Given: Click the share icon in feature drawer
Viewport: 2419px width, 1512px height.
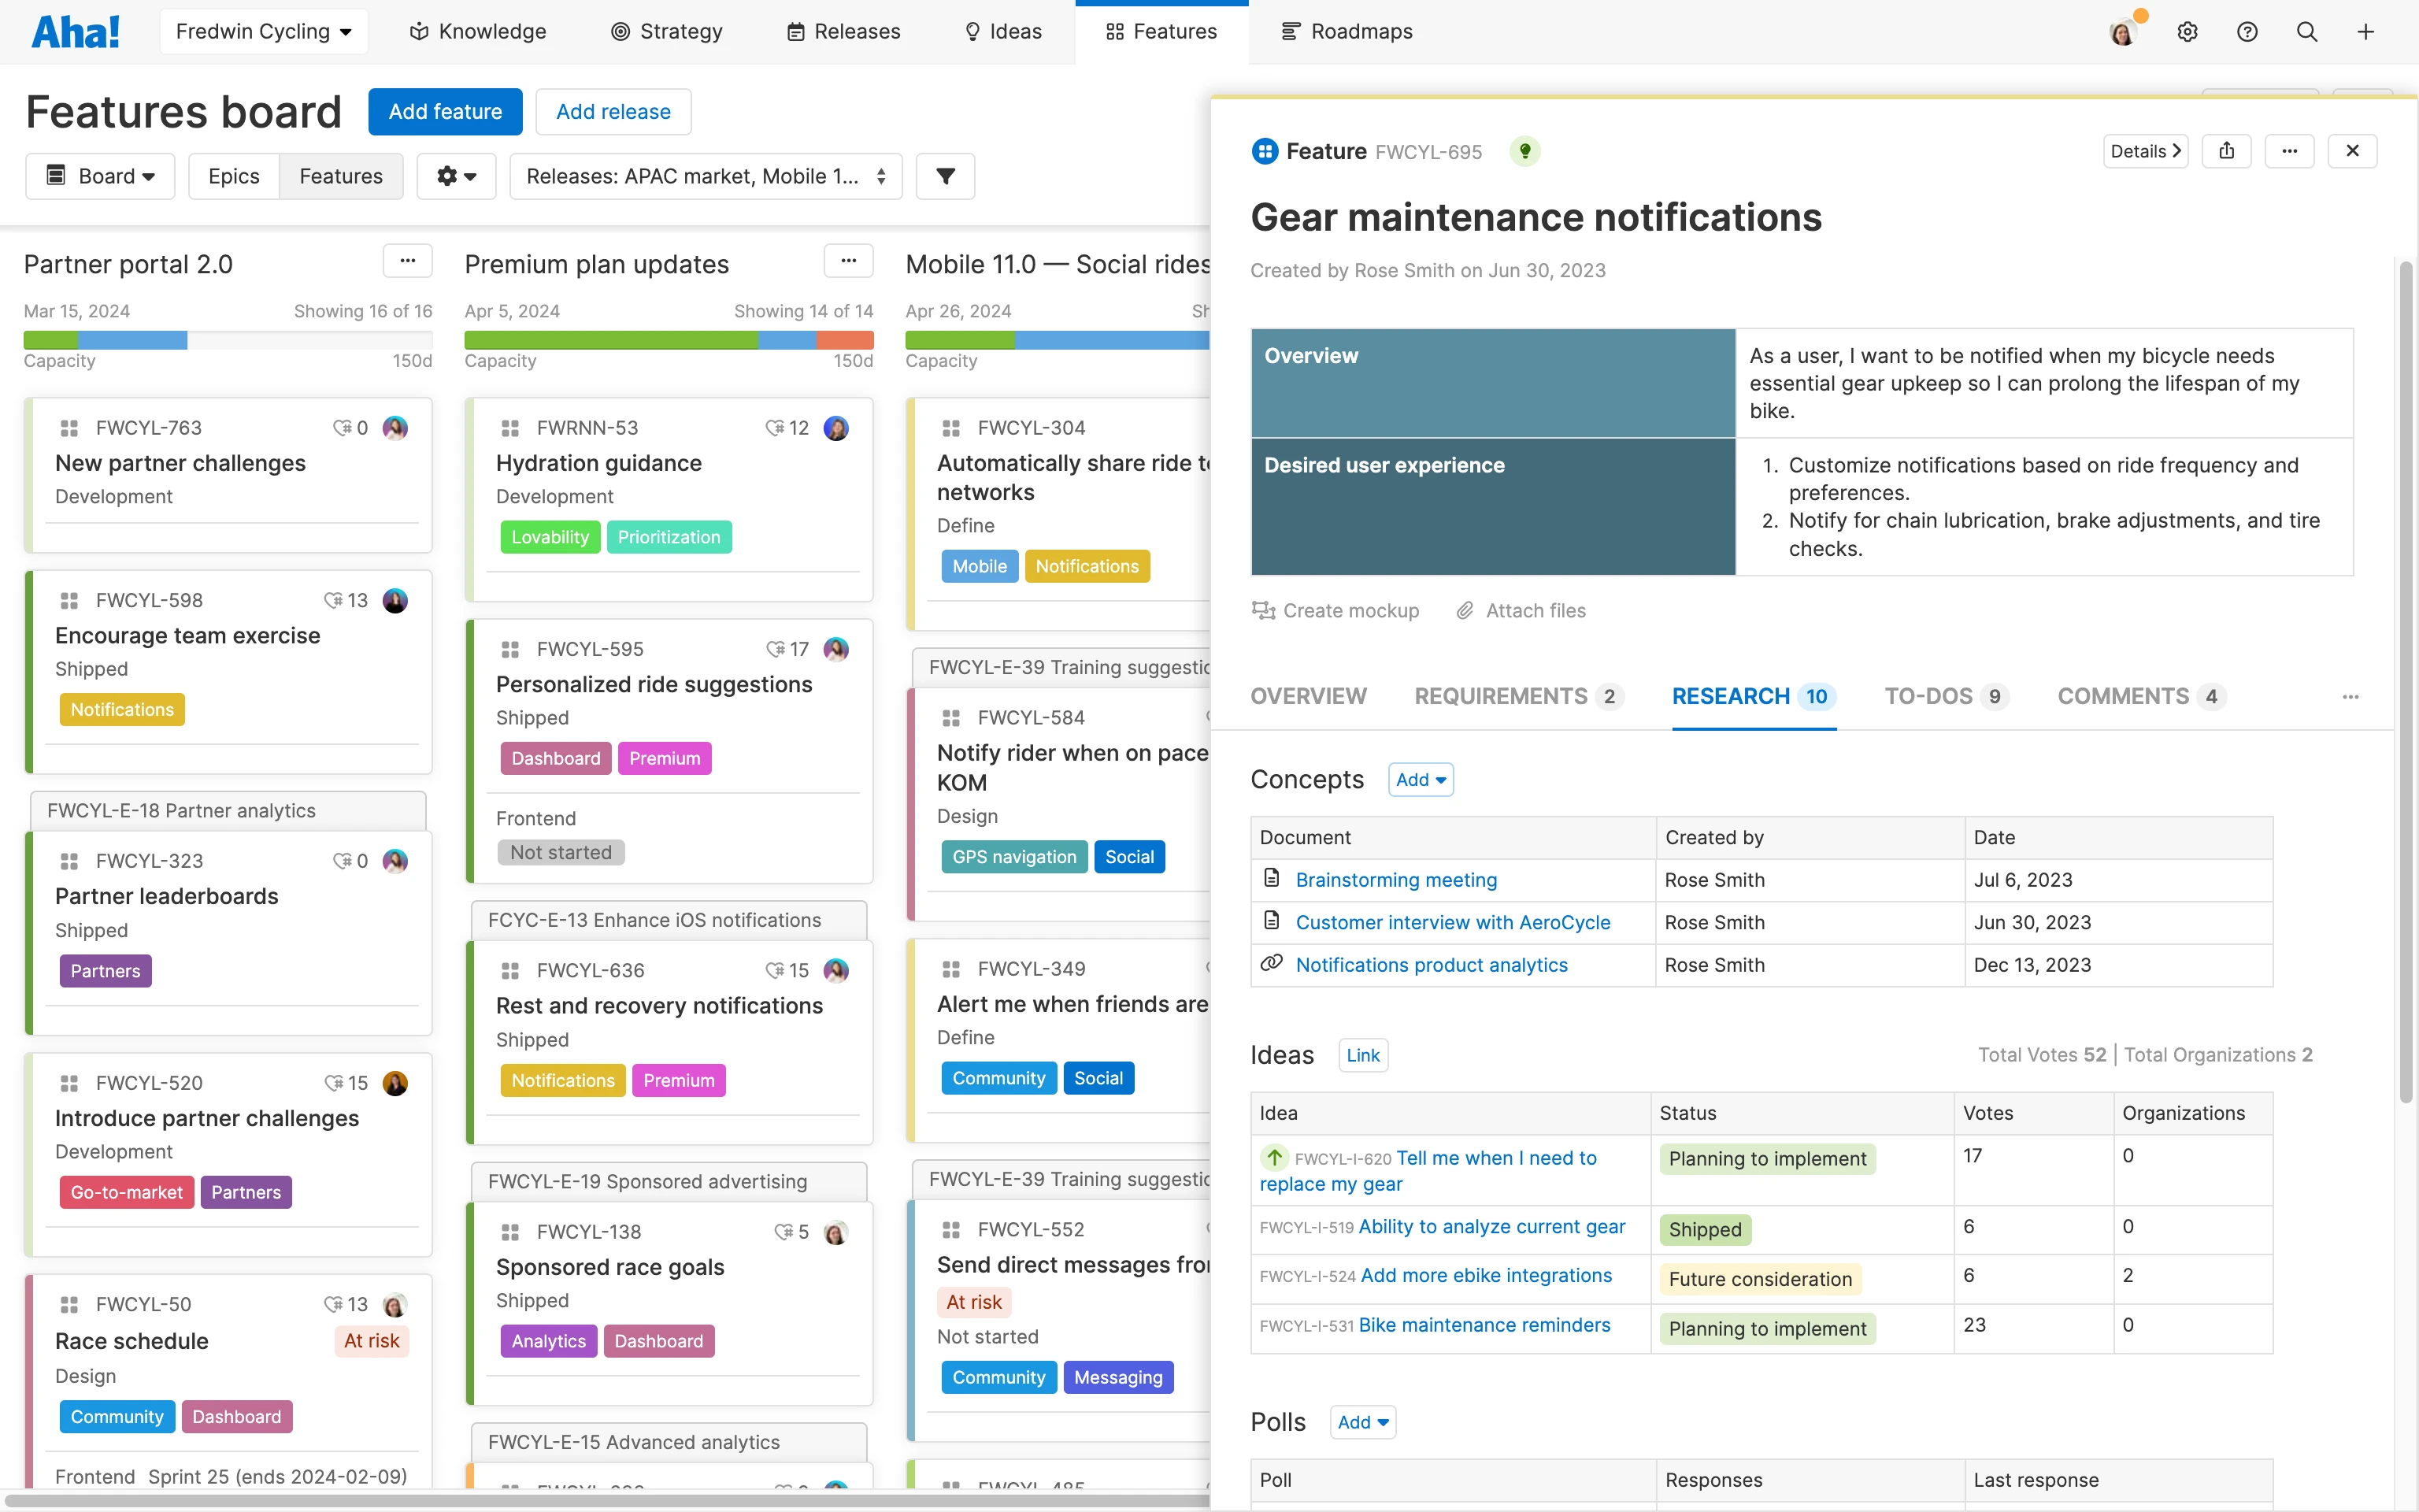Looking at the screenshot, I should (x=2226, y=151).
